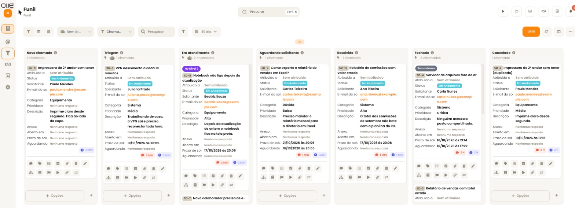Expand the sidebar with the orange chevron button
This screenshot has height=208, width=575.
click(8, 13)
